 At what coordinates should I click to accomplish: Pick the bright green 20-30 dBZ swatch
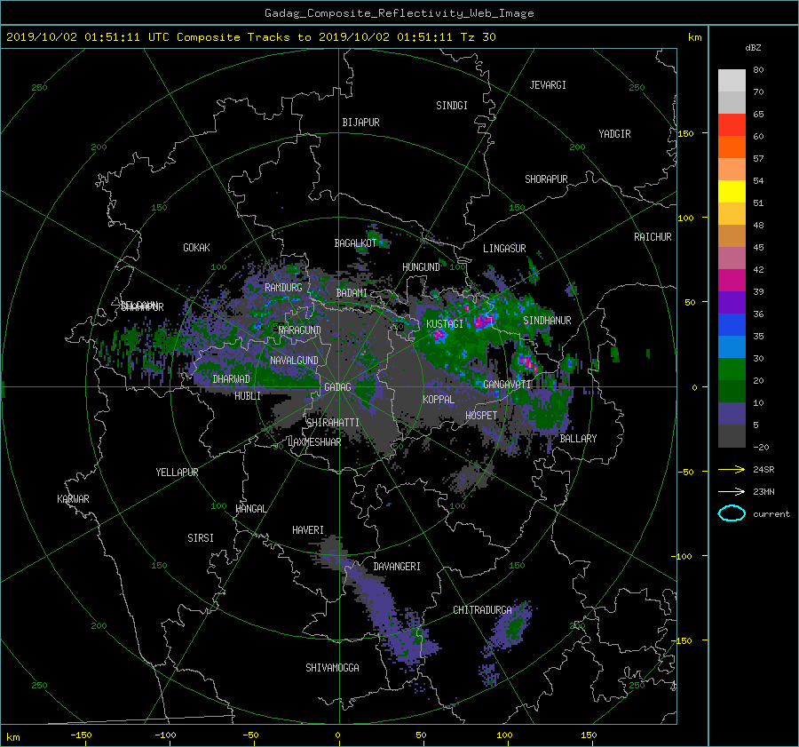[732, 370]
